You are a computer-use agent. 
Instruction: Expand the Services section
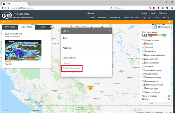[x=169, y=99]
